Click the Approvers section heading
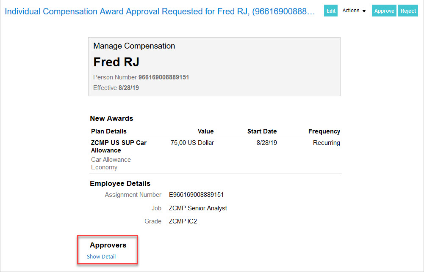 [x=108, y=245]
